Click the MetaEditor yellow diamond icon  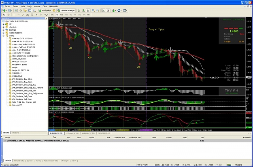click(54, 11)
